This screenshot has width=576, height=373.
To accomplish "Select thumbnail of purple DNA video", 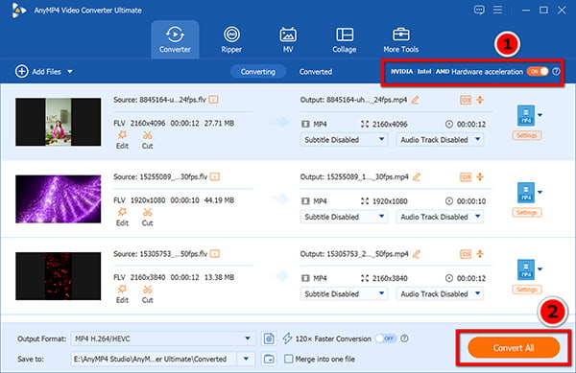I will [x=58, y=199].
